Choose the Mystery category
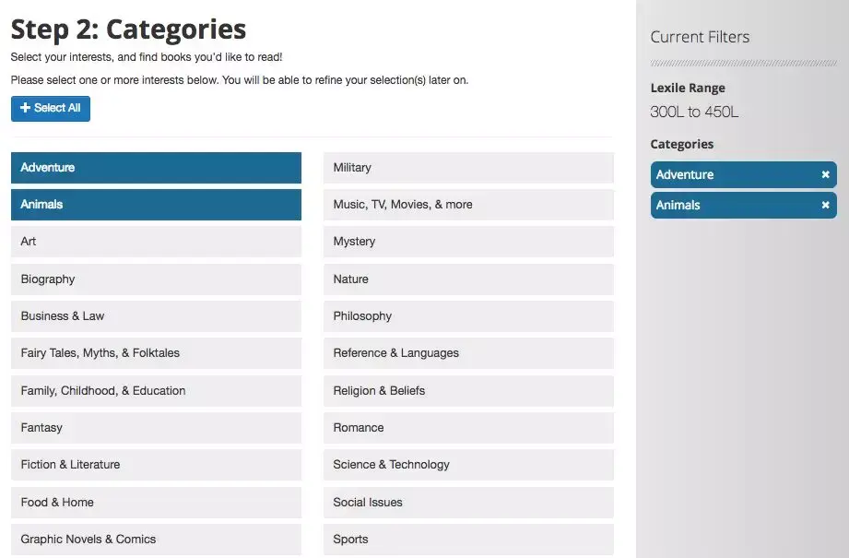The height and width of the screenshot is (558, 849). coord(468,242)
